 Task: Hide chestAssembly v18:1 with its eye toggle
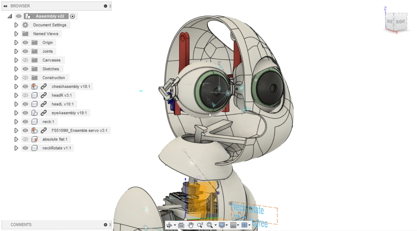[x=25, y=86]
